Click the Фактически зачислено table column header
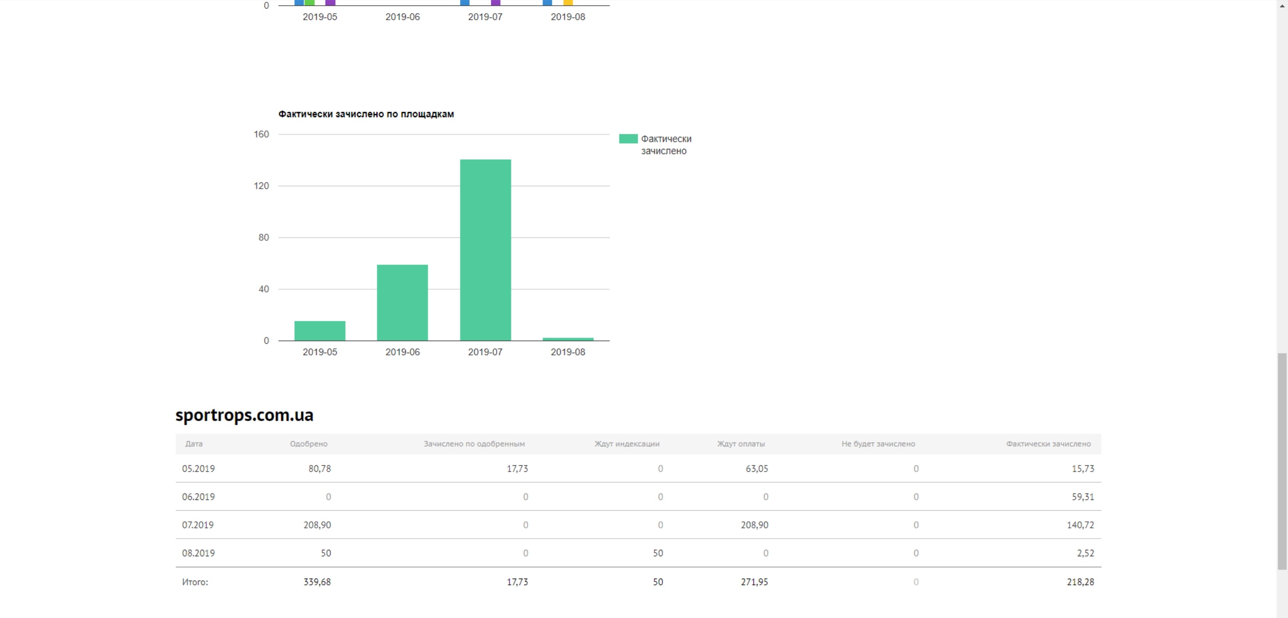Image resolution: width=1288 pixels, height=618 pixels. click(1048, 443)
